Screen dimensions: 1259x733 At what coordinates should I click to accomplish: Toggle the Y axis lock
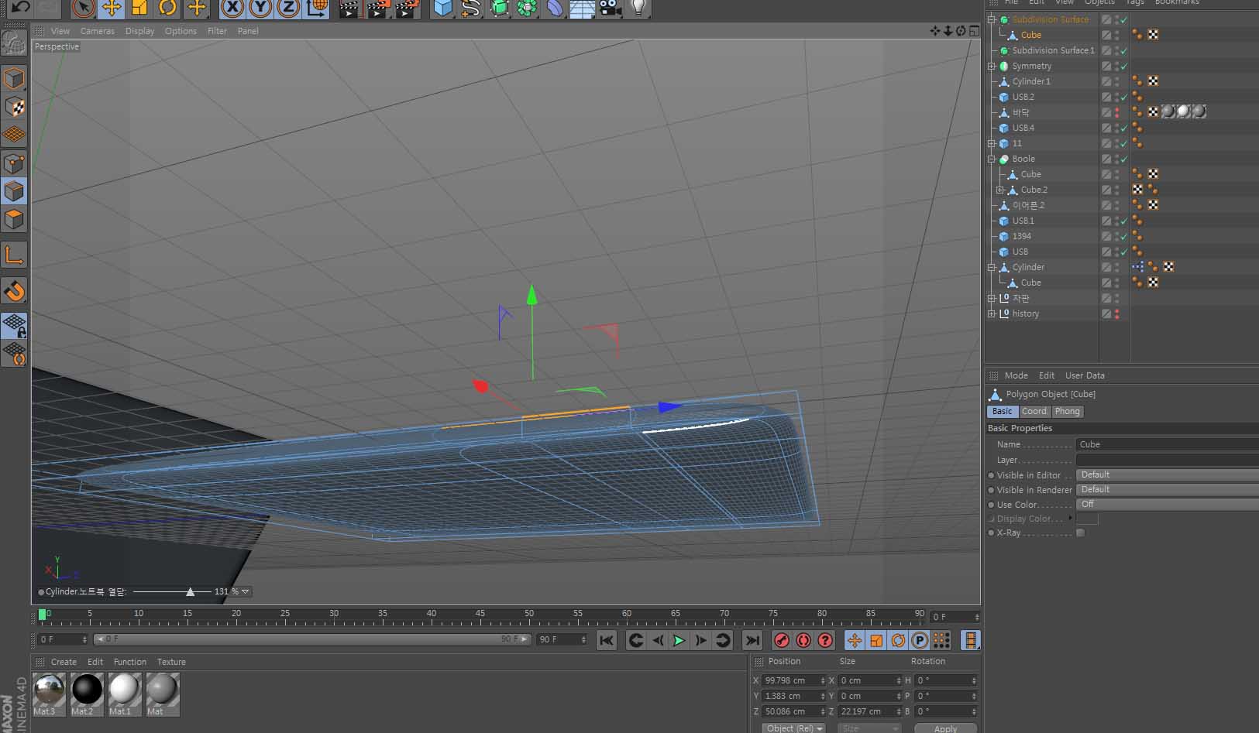[260, 9]
